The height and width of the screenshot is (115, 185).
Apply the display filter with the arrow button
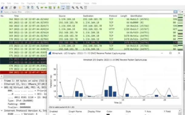(175, 12)
